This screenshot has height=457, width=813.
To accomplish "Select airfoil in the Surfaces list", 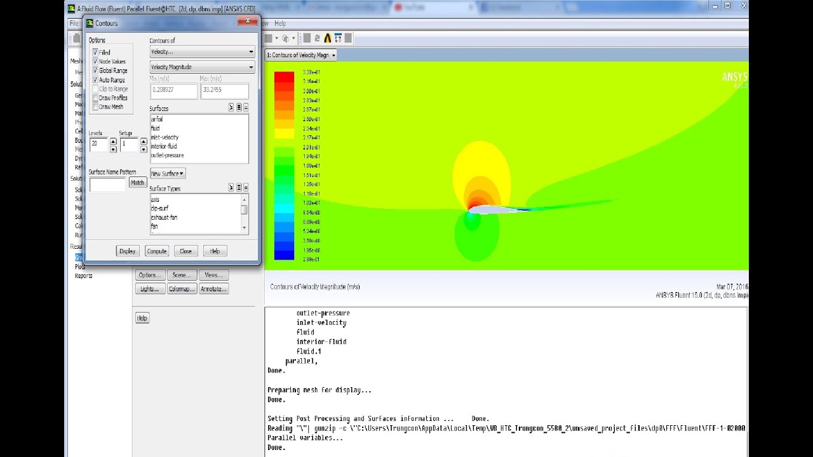I will 157,119.
